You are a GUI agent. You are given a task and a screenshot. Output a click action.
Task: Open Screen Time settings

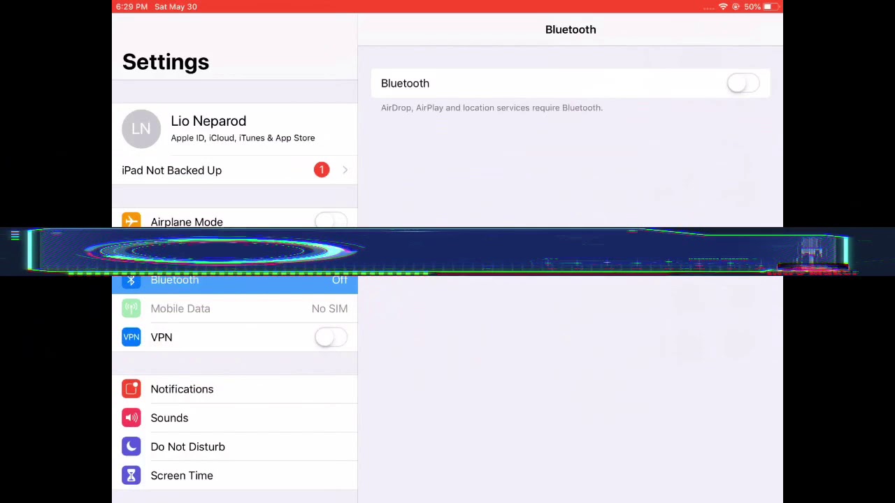click(234, 476)
